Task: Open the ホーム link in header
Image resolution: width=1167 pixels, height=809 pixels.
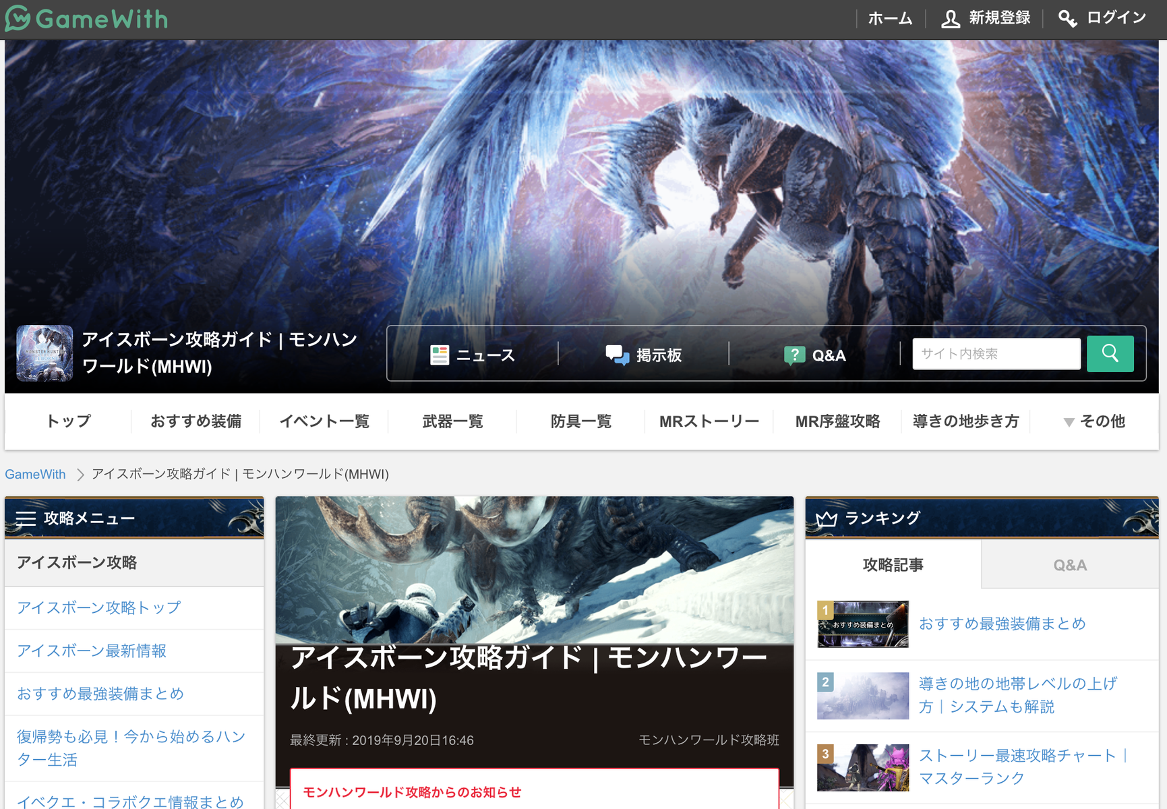Action: 890,18
